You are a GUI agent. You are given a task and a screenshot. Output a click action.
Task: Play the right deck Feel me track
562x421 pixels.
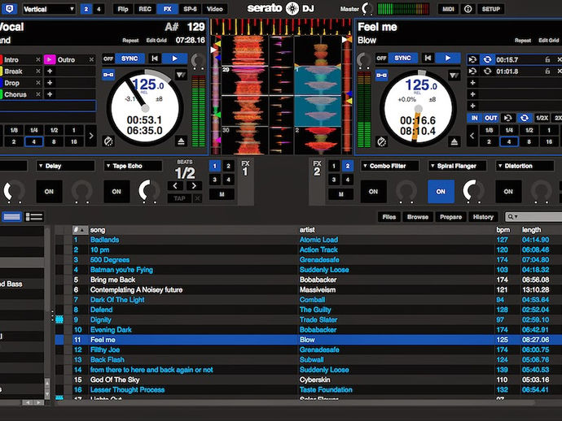pyautogui.click(x=448, y=58)
